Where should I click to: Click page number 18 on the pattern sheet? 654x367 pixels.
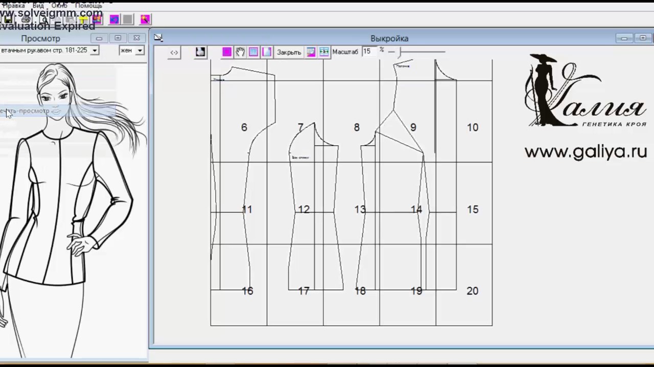click(360, 291)
